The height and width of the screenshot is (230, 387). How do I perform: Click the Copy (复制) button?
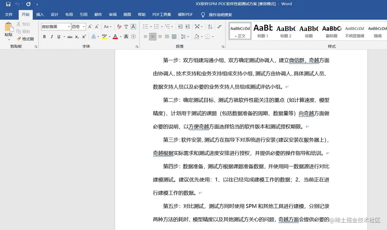pos(23,32)
